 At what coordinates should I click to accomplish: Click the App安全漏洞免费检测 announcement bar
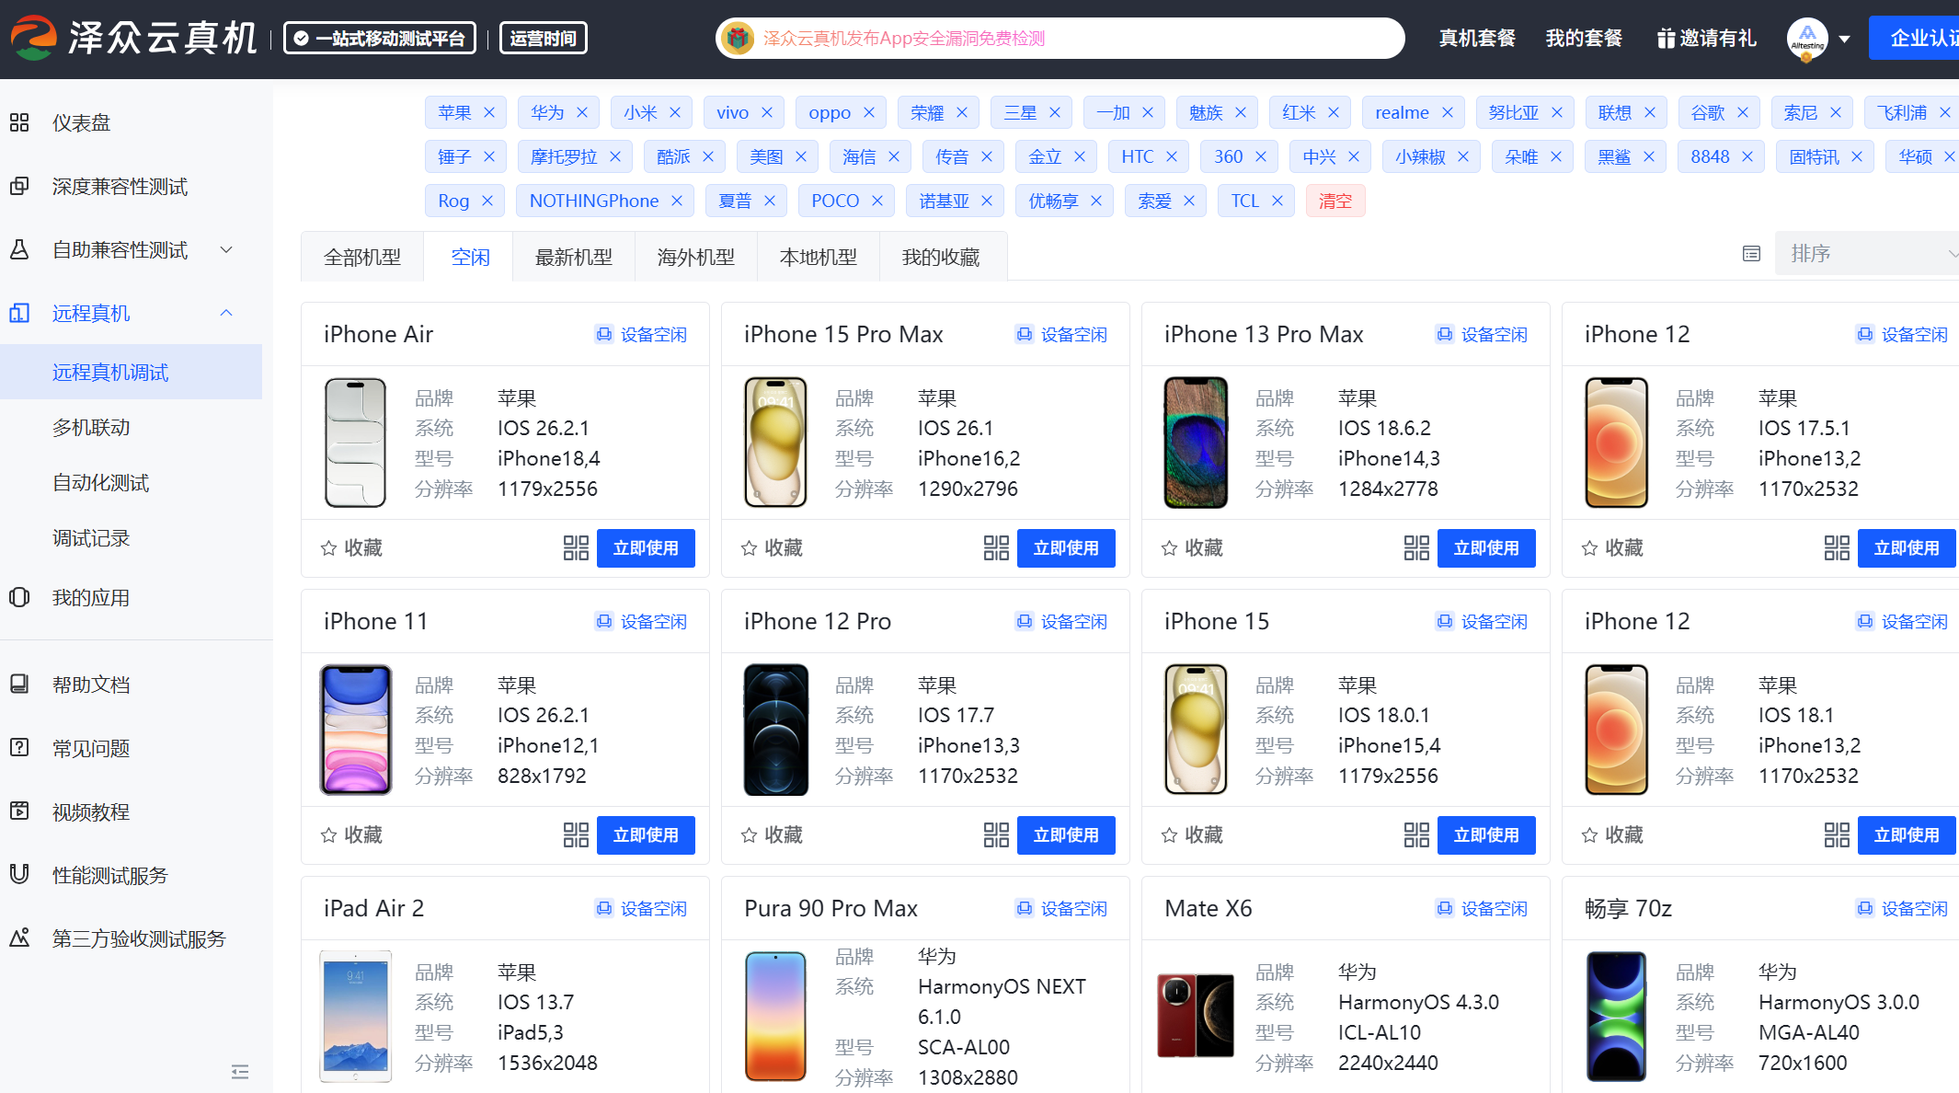pyautogui.click(x=1060, y=38)
